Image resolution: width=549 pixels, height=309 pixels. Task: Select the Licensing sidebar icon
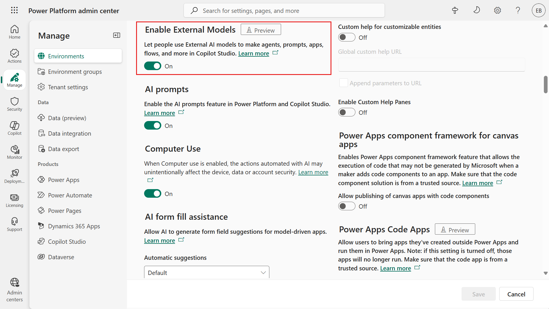pos(14,200)
